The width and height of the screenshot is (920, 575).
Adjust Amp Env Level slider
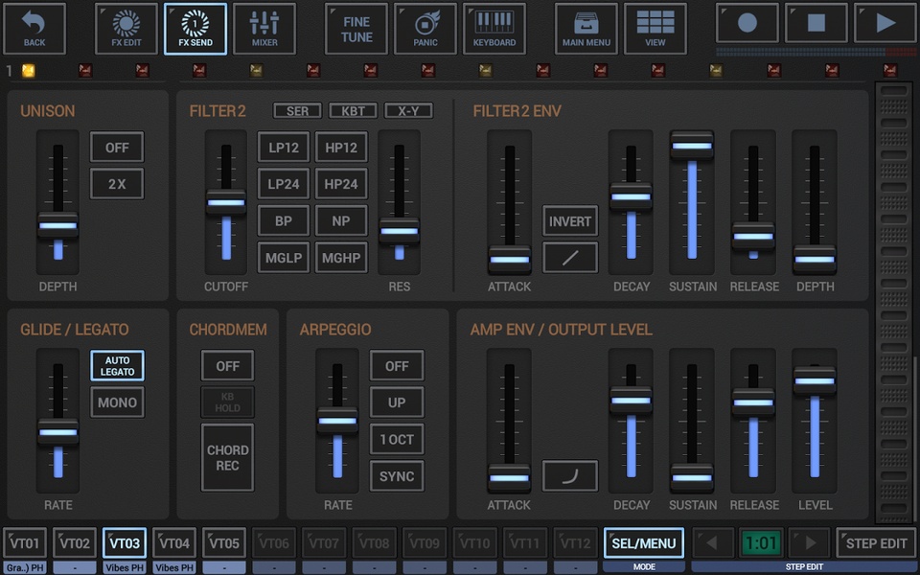tap(815, 380)
